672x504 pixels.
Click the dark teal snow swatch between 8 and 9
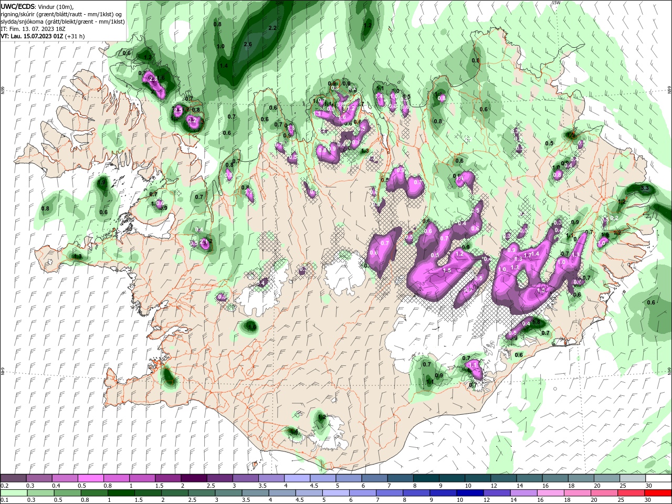click(x=426, y=479)
